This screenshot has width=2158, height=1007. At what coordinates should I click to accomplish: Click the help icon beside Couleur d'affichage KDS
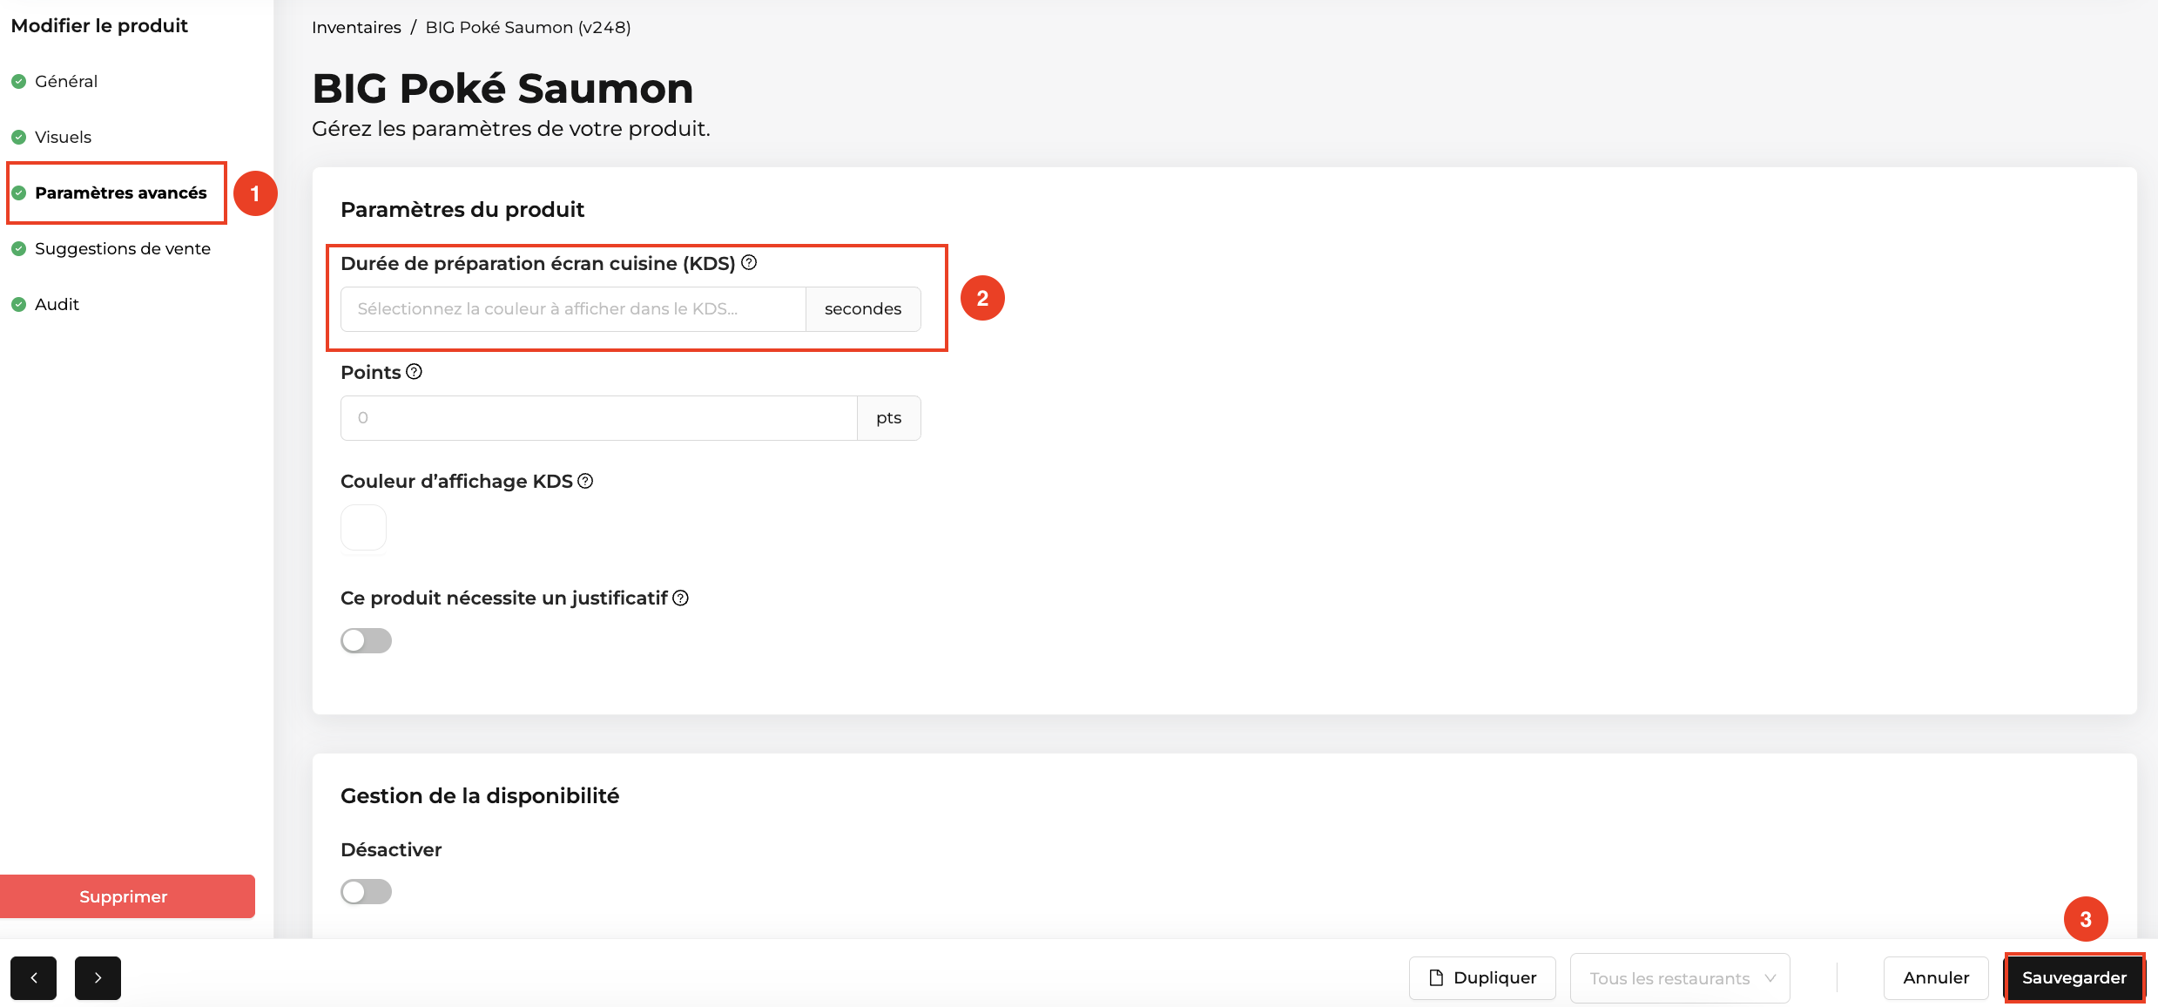[585, 481]
